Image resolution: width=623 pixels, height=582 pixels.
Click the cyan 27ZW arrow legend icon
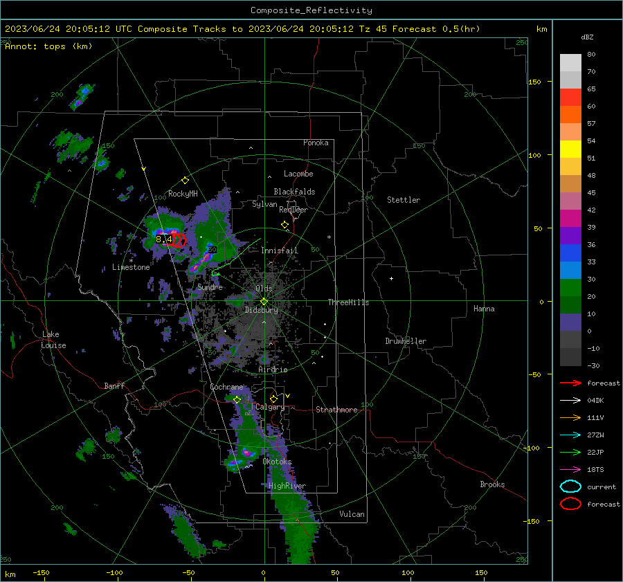(x=570, y=435)
